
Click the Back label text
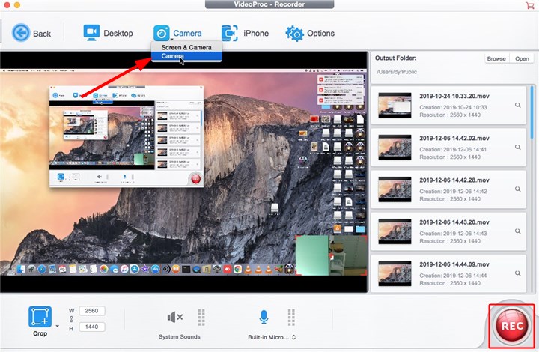click(x=42, y=34)
